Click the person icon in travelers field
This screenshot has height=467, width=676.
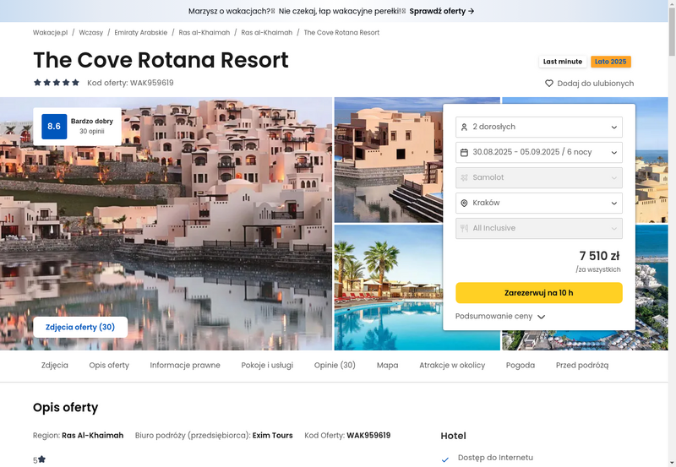464,127
